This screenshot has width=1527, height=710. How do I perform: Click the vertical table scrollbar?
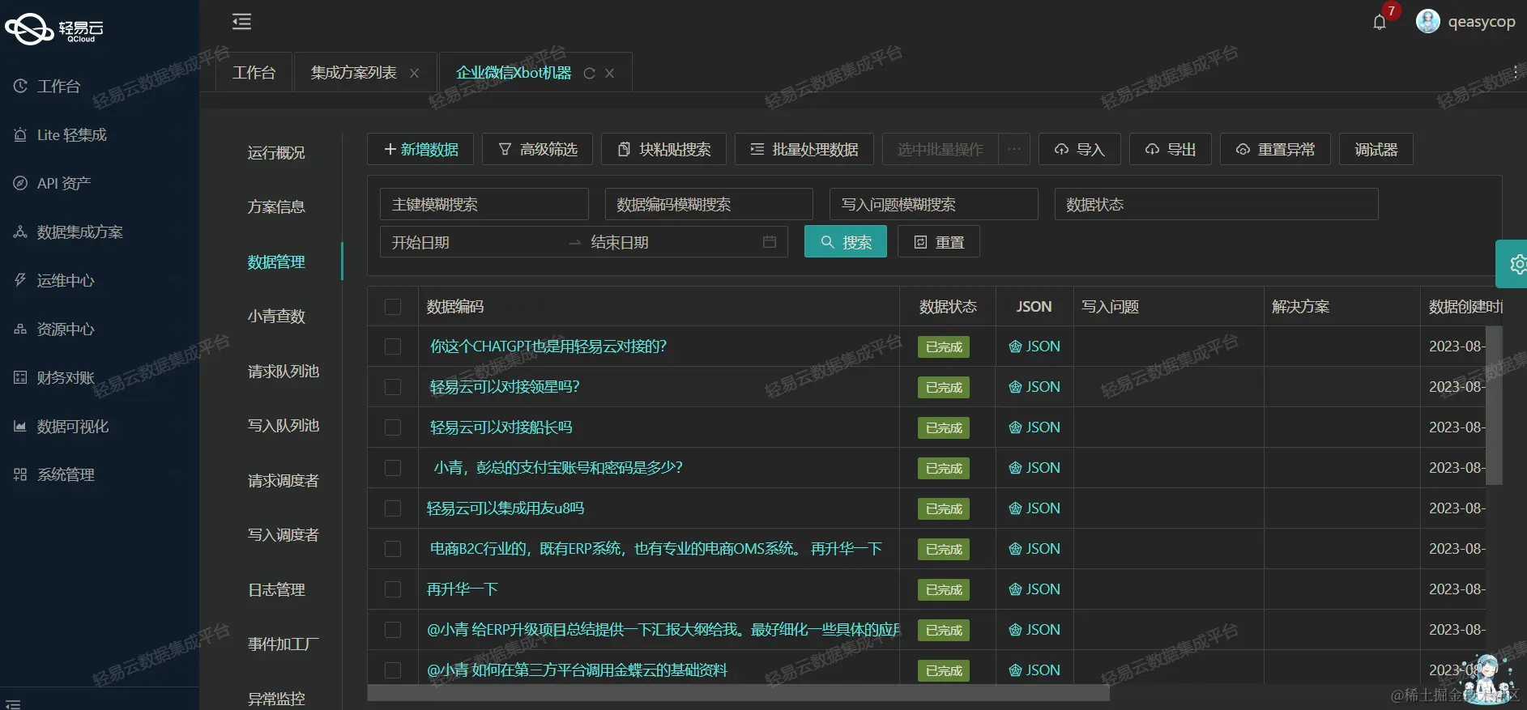point(1494,405)
